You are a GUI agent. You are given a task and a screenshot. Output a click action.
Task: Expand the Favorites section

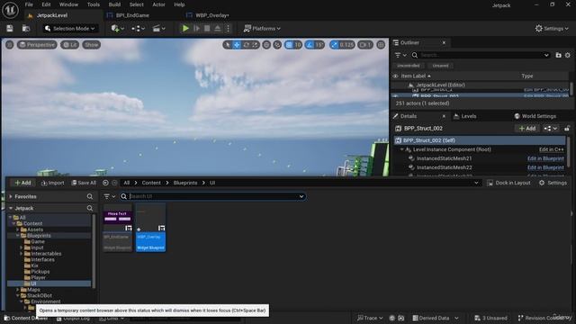[x=11, y=196]
